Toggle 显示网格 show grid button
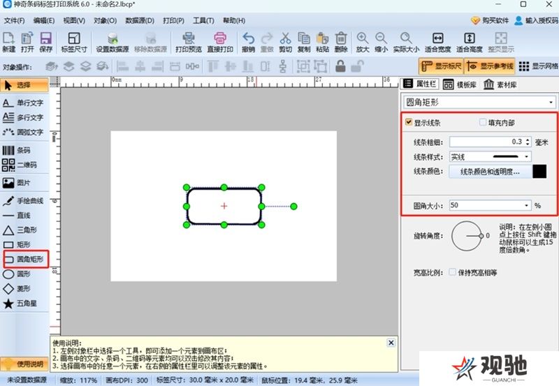The image size is (559, 386). pos(538,66)
